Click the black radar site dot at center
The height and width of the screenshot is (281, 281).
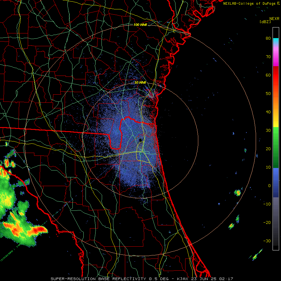click(140, 140)
